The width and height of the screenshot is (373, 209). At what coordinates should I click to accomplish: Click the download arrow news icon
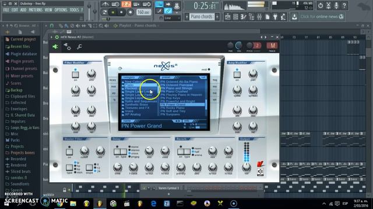click(x=294, y=17)
